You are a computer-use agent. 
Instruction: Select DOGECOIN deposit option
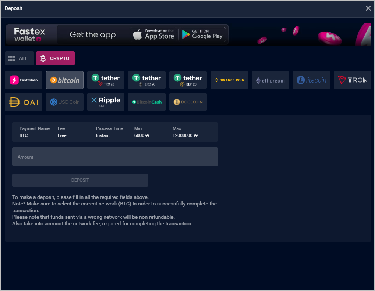click(188, 102)
